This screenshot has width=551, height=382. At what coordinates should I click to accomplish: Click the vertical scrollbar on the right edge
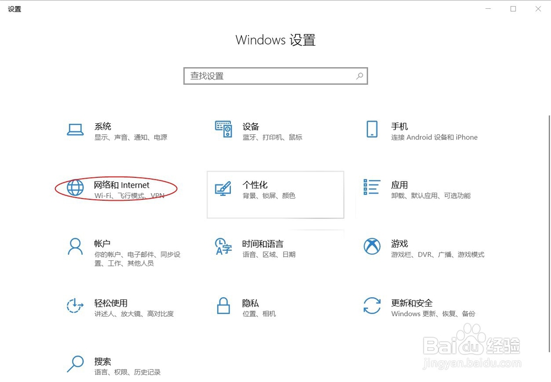(549, 233)
